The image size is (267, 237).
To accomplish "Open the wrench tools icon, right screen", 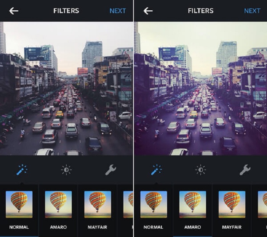I will [x=245, y=170].
